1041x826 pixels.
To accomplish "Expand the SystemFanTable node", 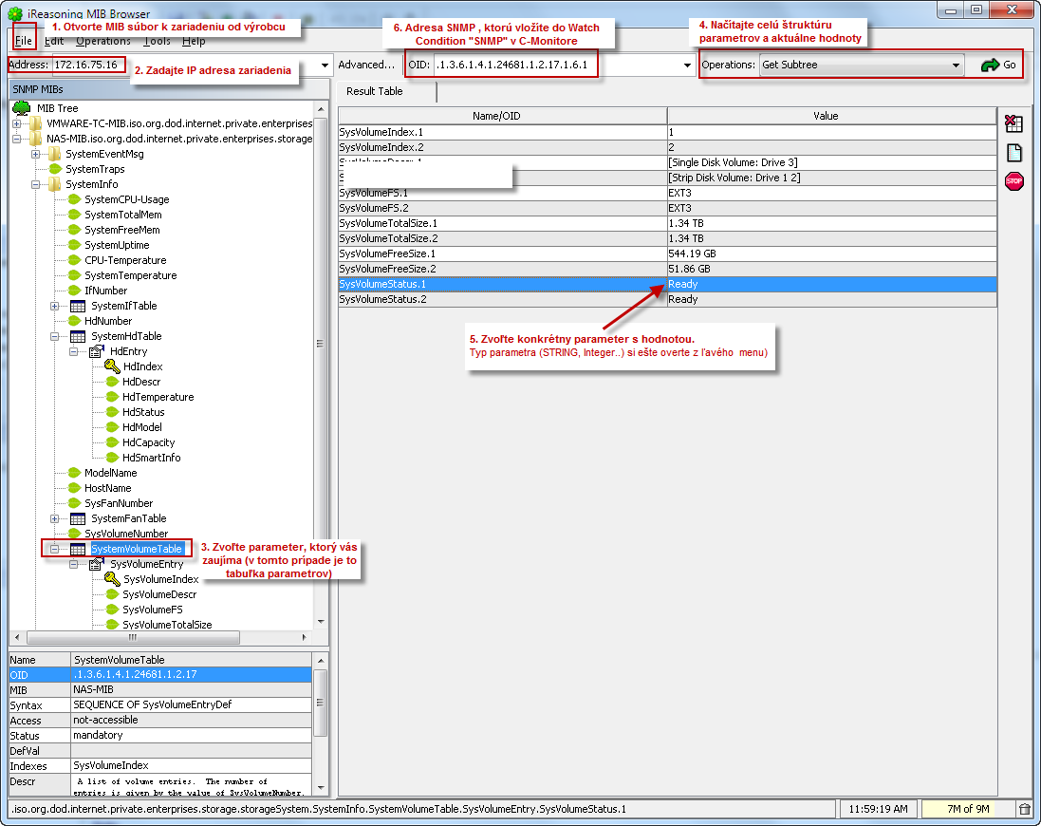I will 55,518.
